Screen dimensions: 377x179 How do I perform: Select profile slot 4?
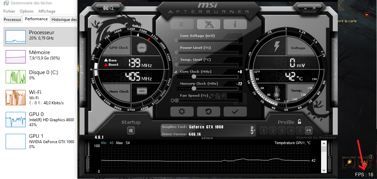click(x=291, y=131)
